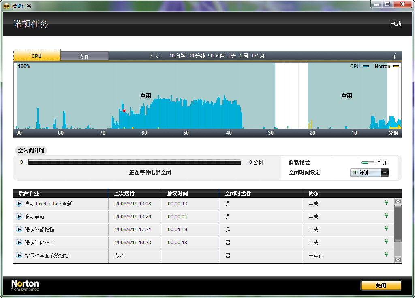This screenshot has width=415, height=298.
Task: Toggle the 静默模式 switch
Action: [x=368, y=163]
